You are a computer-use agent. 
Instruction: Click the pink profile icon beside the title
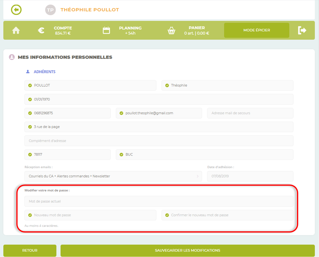point(12,57)
